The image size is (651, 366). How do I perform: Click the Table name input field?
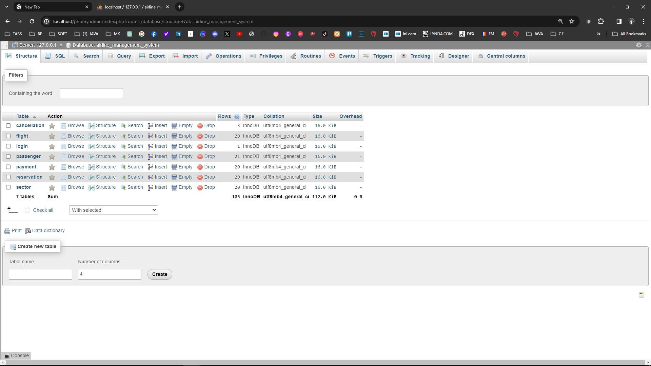click(40, 274)
